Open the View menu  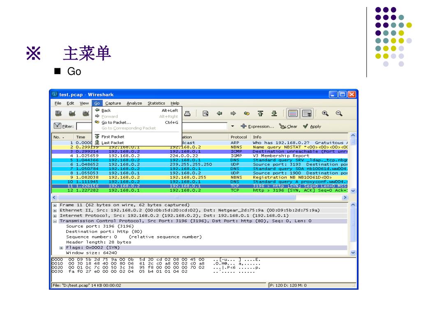tap(84, 103)
